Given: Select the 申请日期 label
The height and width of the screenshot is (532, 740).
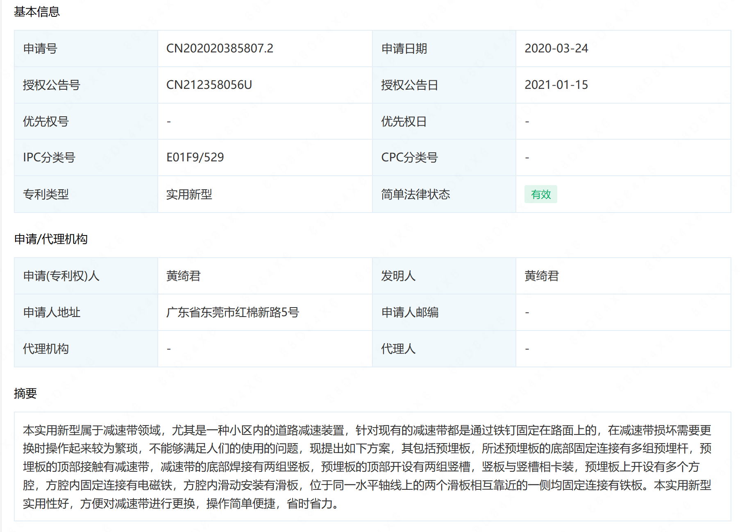Looking at the screenshot, I should [x=404, y=48].
